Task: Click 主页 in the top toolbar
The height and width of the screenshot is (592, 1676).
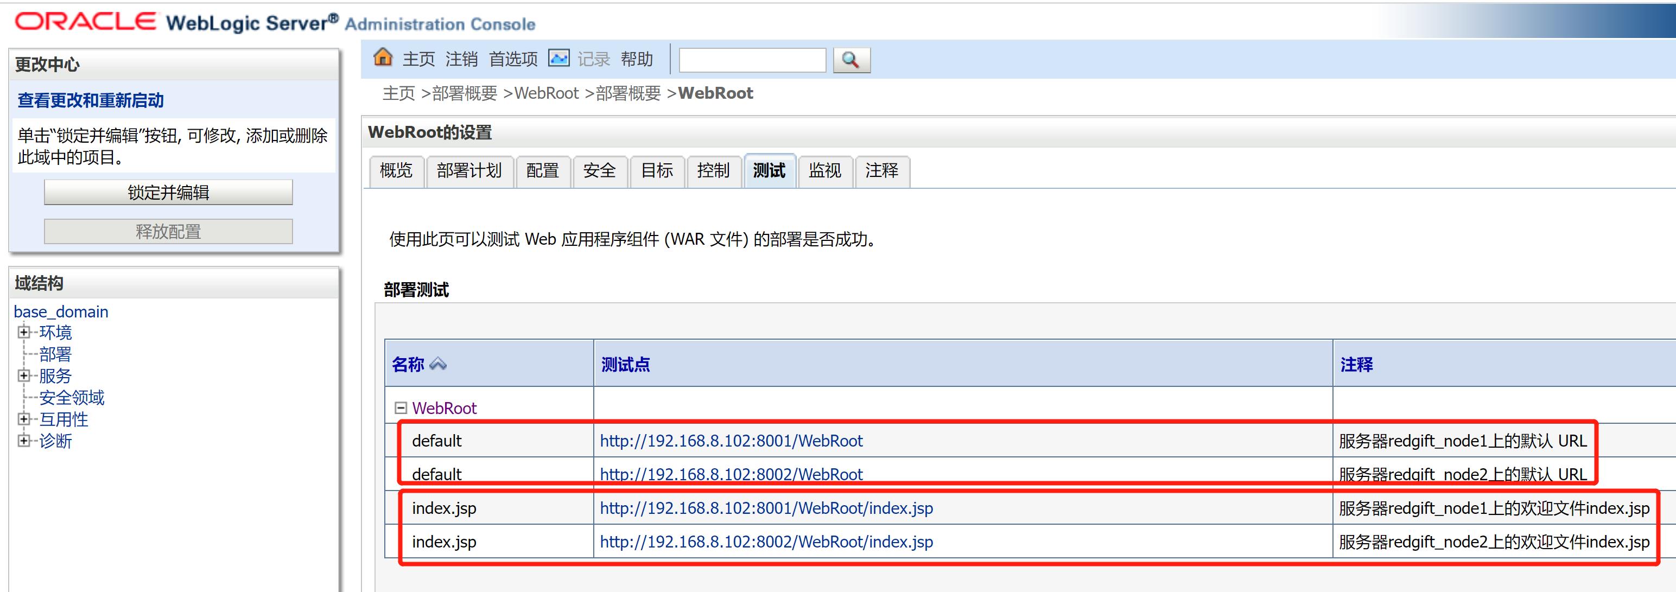Action: (x=418, y=59)
